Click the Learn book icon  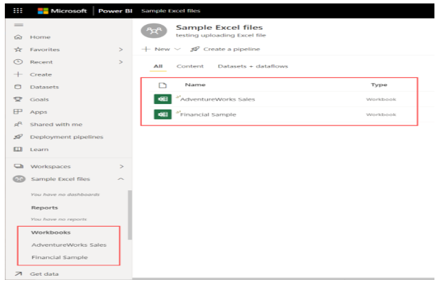coord(18,149)
